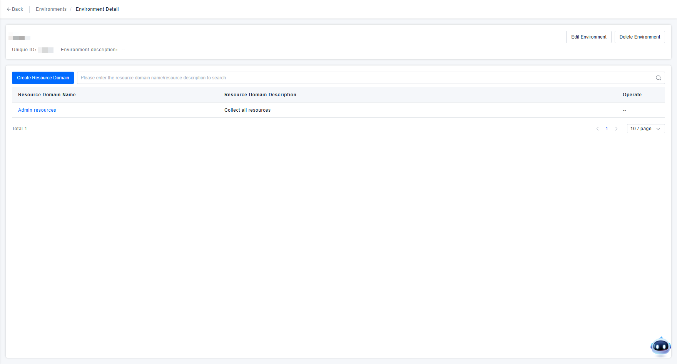Open the robot chat assistant
The image size is (677, 364).
click(x=660, y=346)
